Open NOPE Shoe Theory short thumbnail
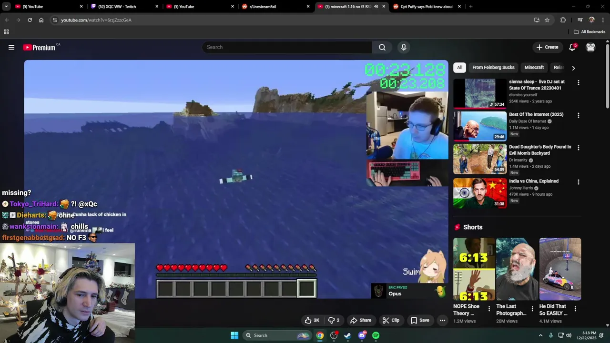Screen dimensions: 610x343 [474, 269]
